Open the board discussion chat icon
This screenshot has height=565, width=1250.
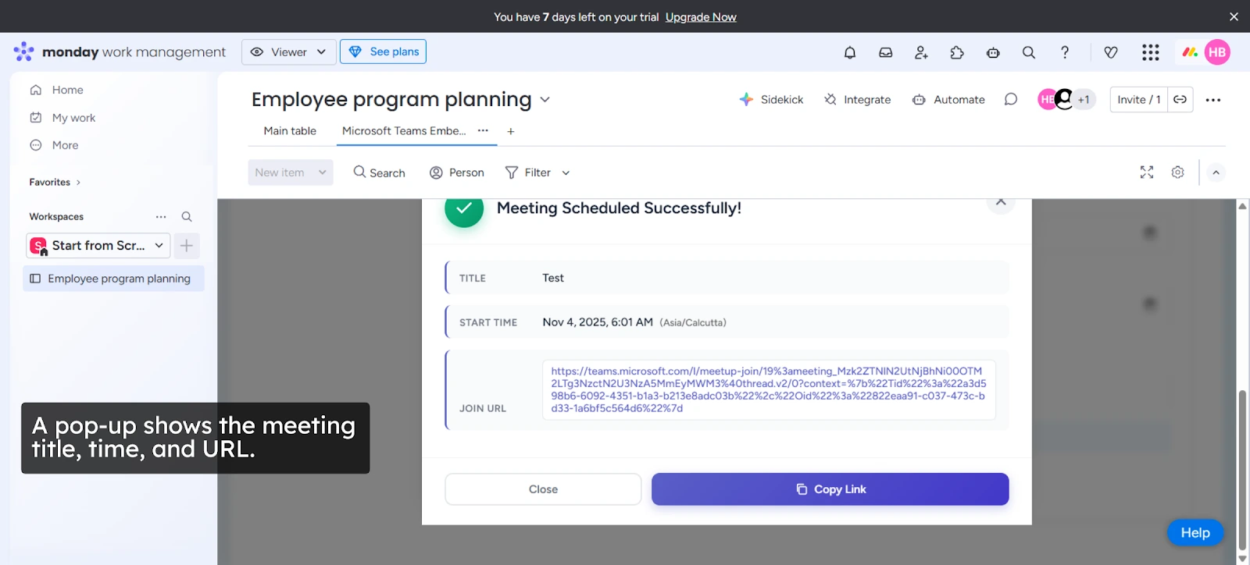point(1011,100)
